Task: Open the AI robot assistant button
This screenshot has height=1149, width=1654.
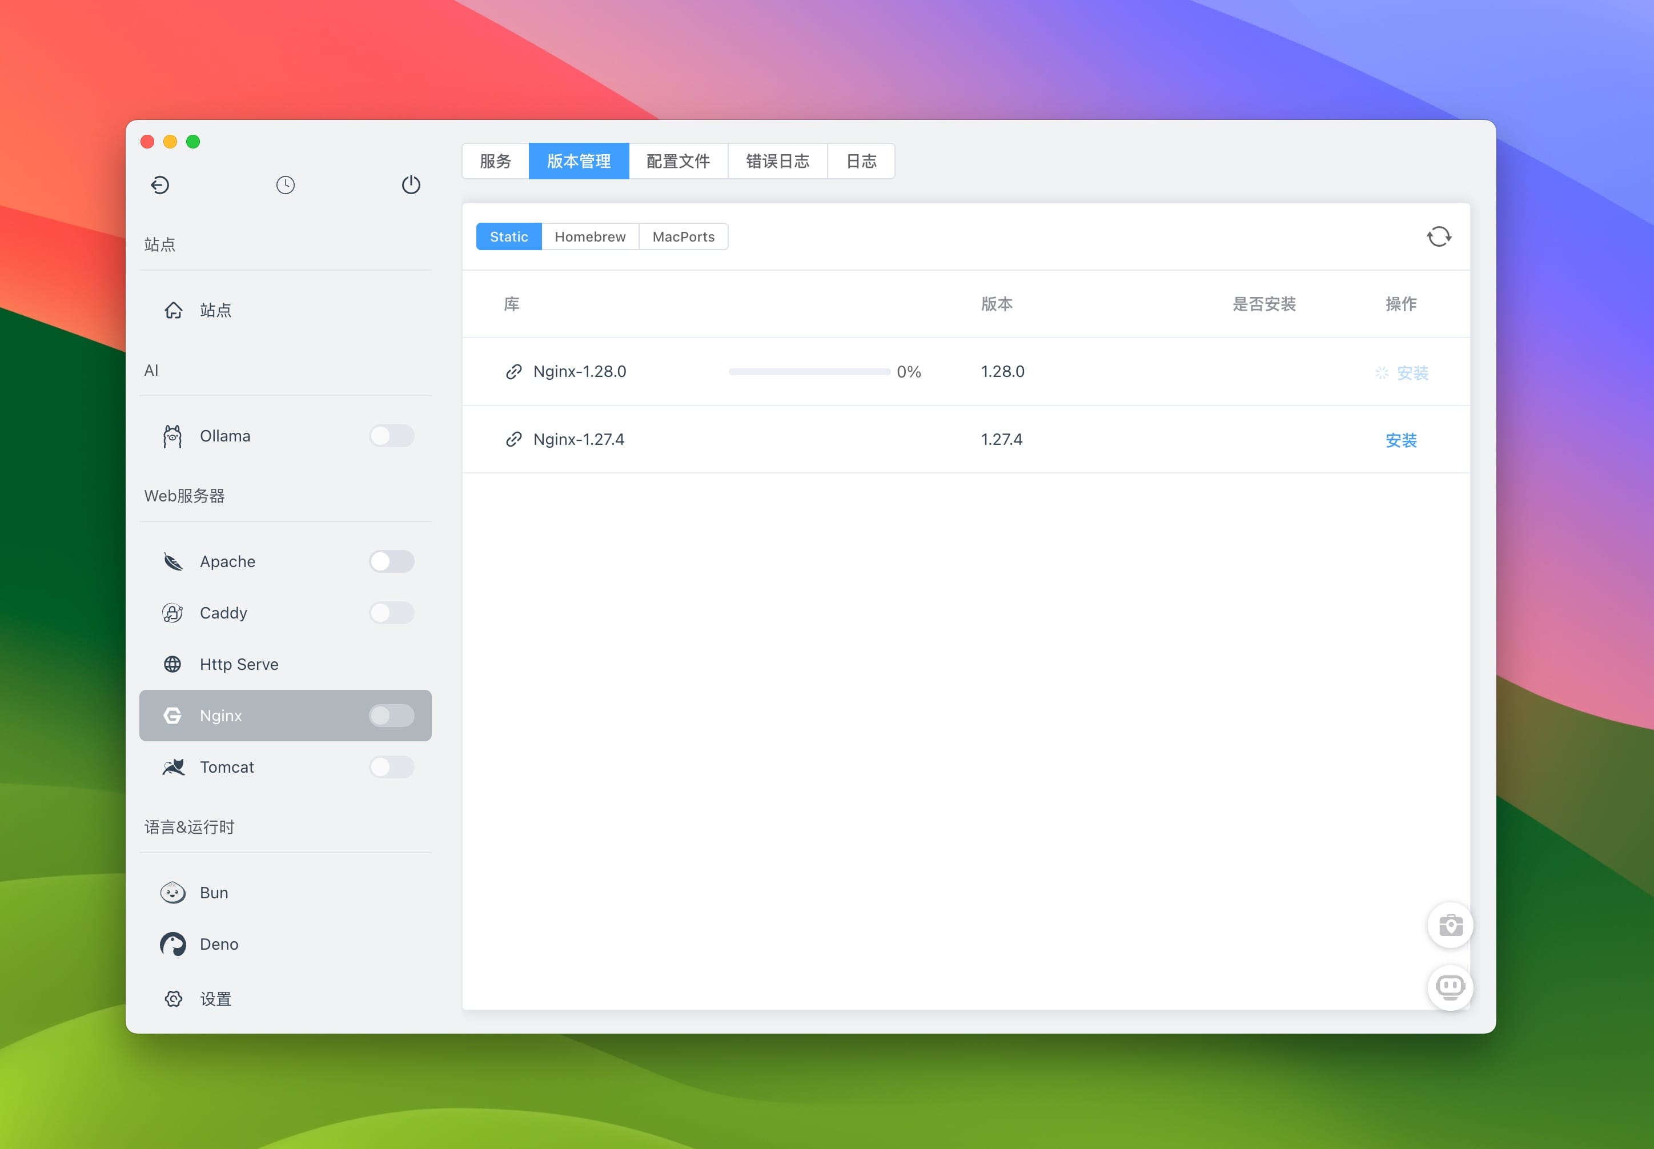Action: click(x=1450, y=987)
